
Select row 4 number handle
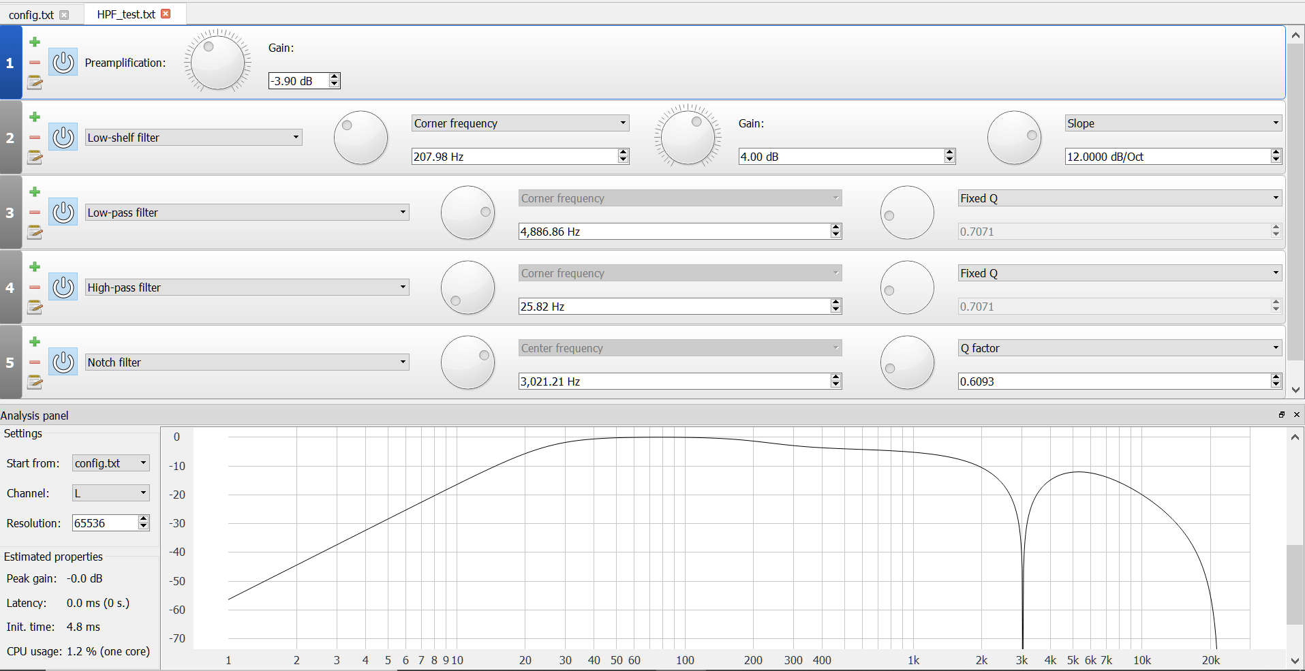pos(10,287)
